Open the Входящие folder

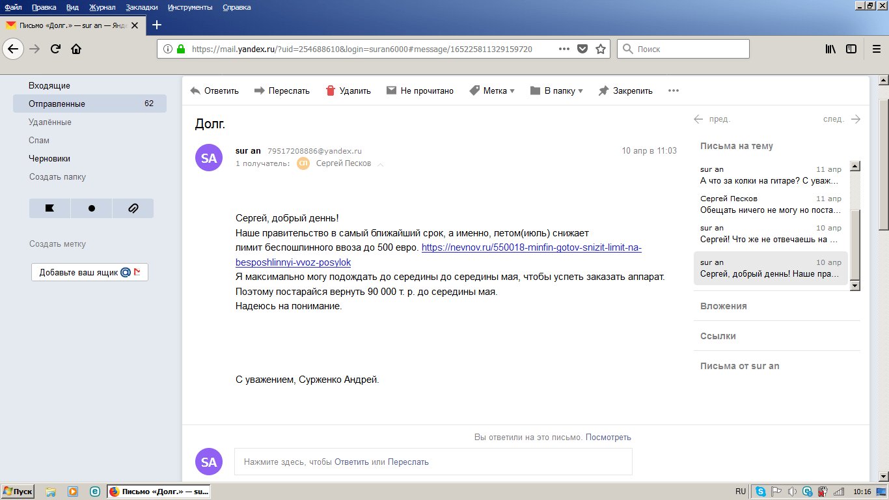[49, 85]
